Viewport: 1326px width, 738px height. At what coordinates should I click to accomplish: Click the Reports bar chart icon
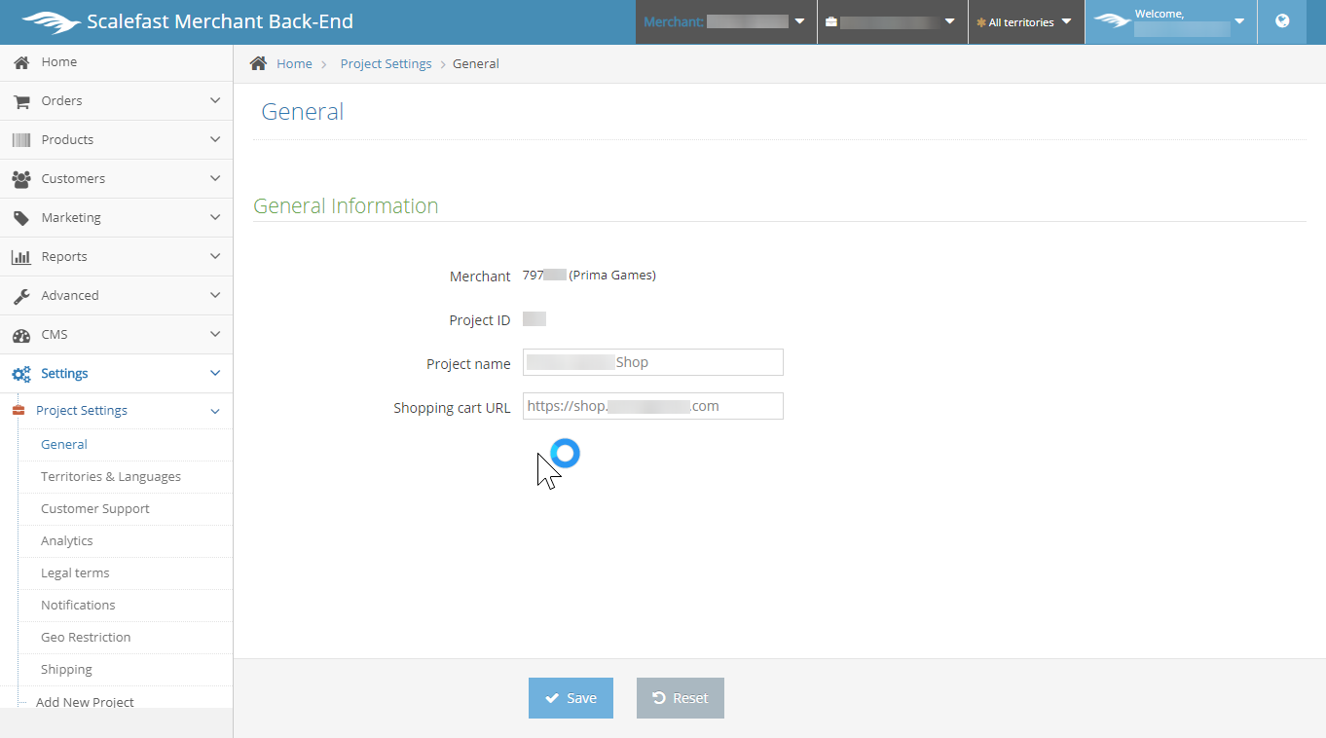[20, 257]
